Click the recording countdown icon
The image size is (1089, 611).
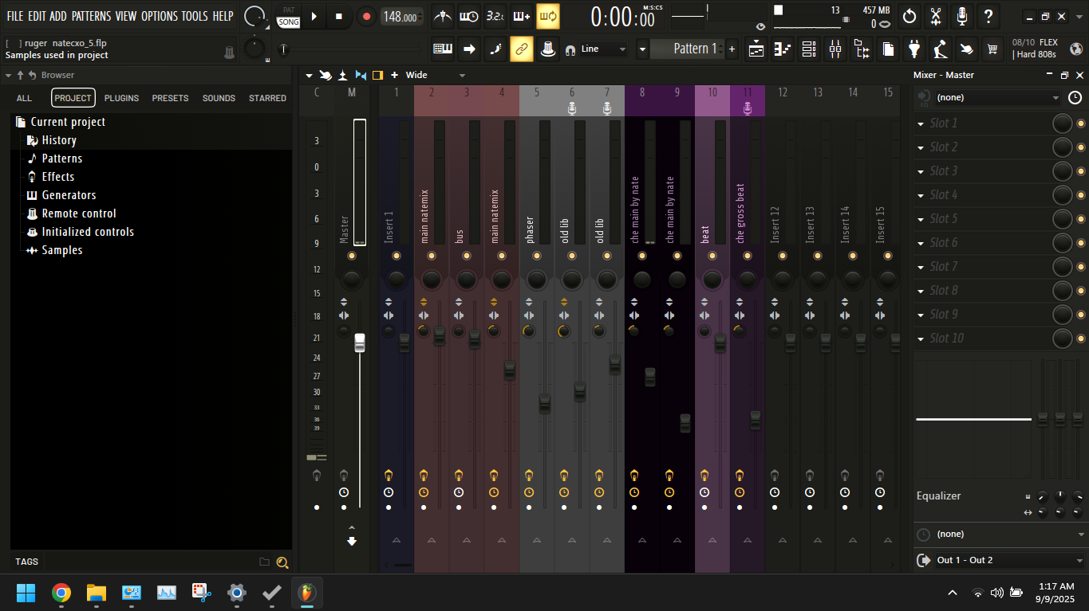(469, 16)
